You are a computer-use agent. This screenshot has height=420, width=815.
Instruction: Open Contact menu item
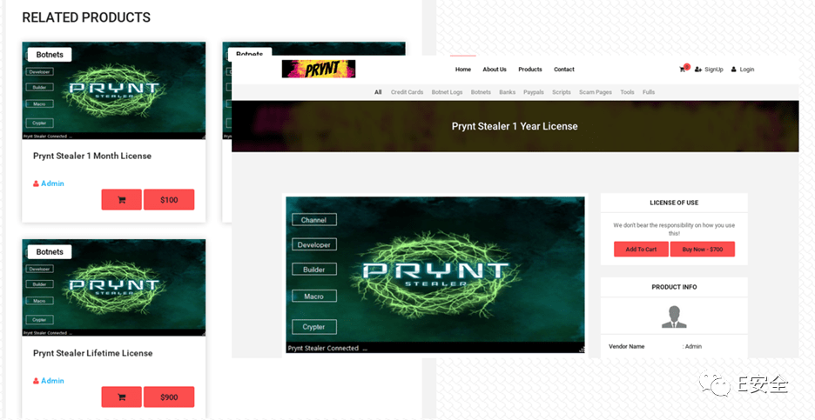pos(564,70)
